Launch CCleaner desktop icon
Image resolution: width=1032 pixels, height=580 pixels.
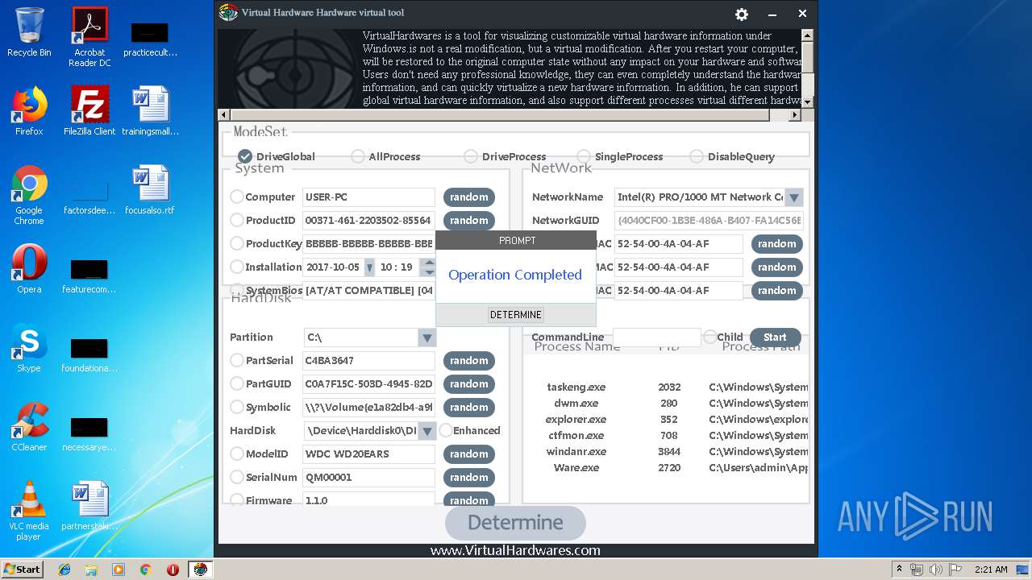click(x=29, y=427)
